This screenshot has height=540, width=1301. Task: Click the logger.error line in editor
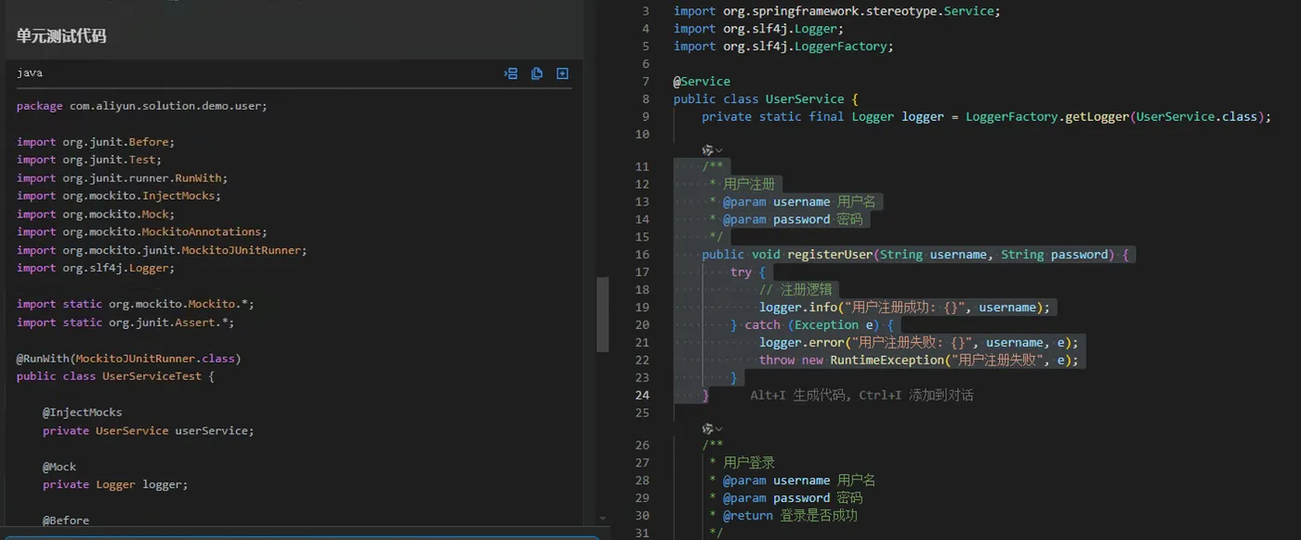(x=918, y=342)
